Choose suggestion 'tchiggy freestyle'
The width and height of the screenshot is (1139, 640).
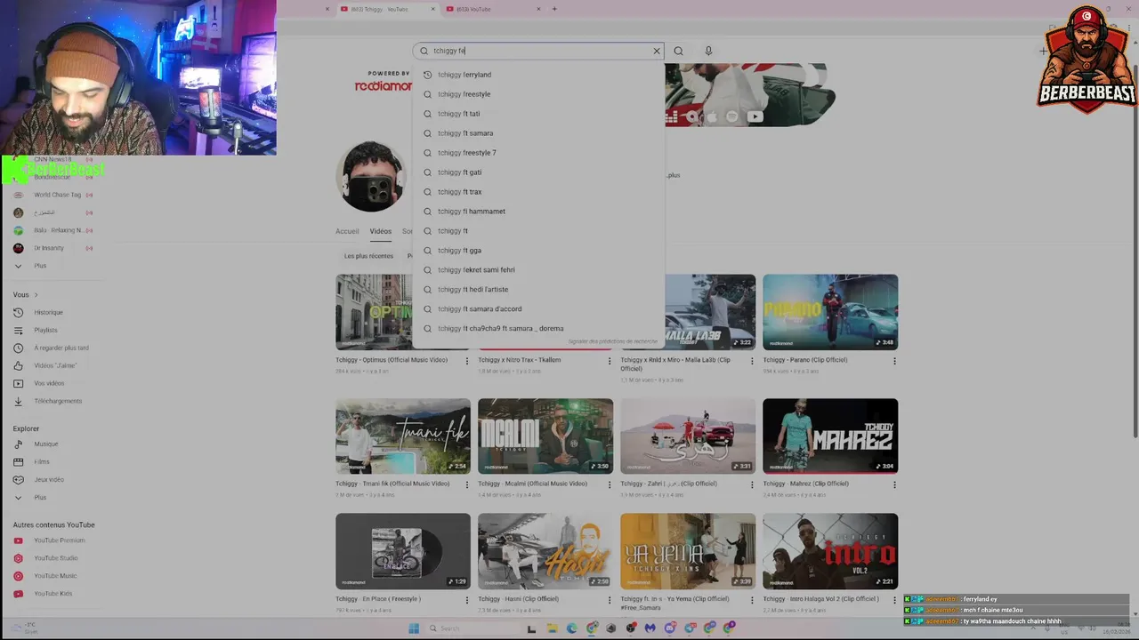pyautogui.click(x=538, y=94)
